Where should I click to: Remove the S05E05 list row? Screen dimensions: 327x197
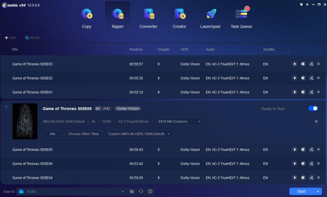click(319, 149)
